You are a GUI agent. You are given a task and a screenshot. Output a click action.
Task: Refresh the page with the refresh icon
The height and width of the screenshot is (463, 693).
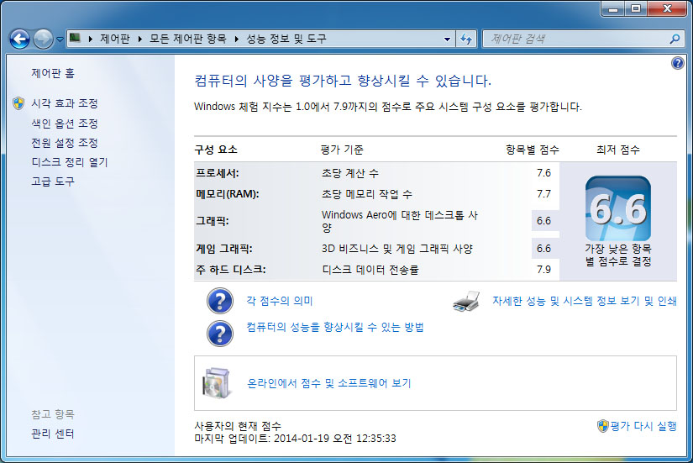click(466, 39)
